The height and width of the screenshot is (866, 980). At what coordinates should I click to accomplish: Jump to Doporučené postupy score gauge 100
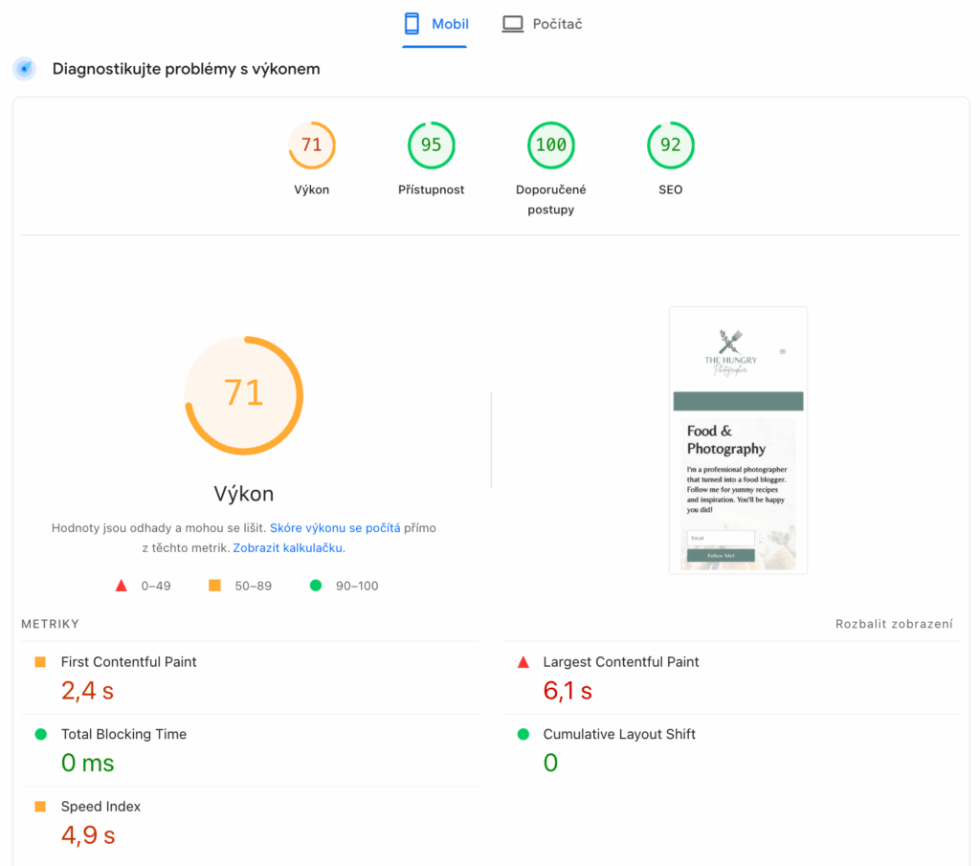[x=551, y=145]
